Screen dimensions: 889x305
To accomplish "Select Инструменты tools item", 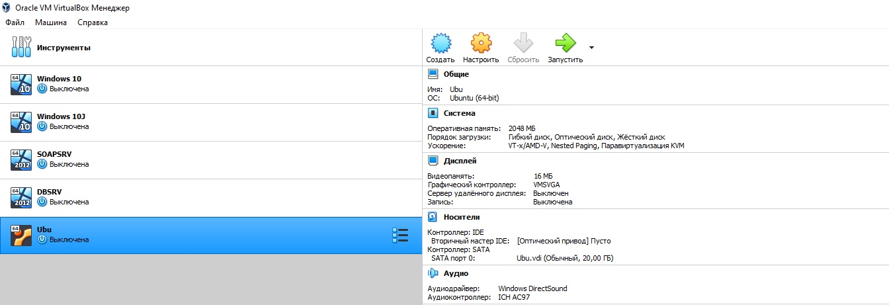I will click(x=211, y=48).
